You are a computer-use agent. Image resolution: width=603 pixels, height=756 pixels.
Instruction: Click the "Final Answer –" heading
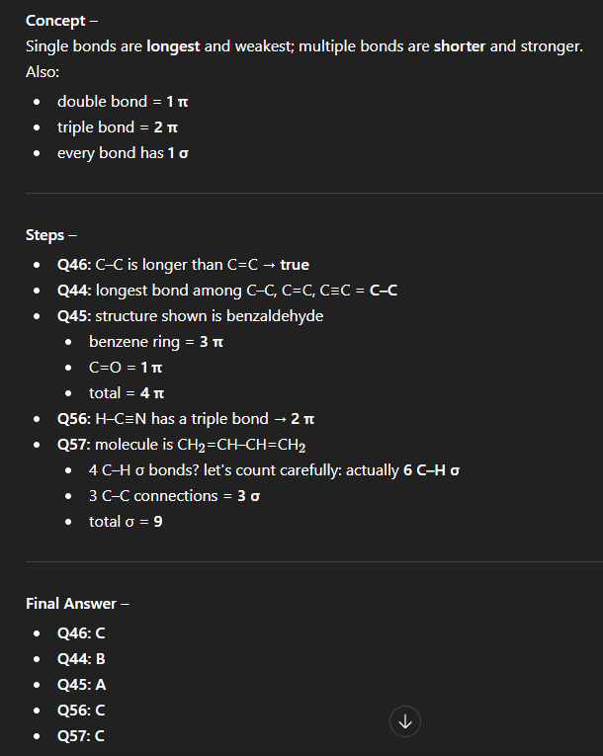click(77, 604)
